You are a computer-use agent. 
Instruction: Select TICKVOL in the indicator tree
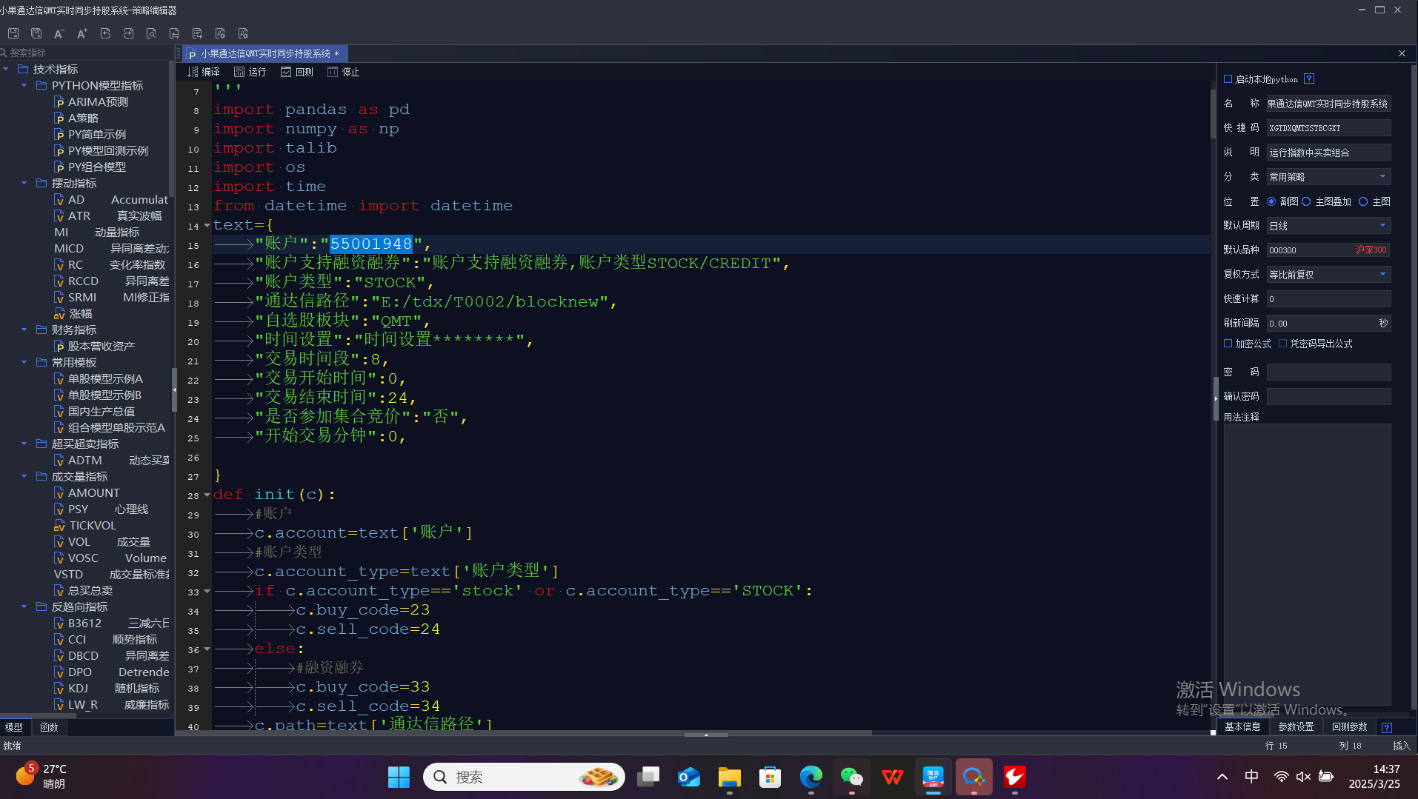pyautogui.click(x=85, y=525)
